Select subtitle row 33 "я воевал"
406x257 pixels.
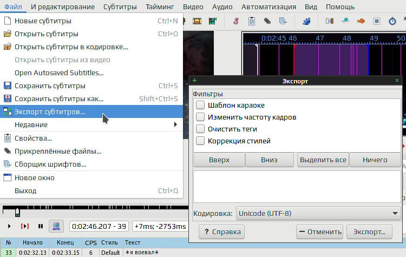[x=203, y=253]
